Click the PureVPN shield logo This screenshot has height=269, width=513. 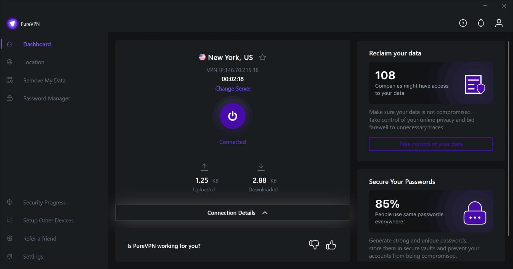pyautogui.click(x=12, y=24)
